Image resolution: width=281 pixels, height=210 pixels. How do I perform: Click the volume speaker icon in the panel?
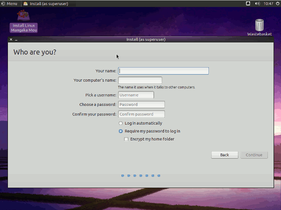pos(257,4)
